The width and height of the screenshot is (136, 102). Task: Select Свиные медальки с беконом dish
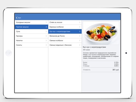click(x=65, y=45)
